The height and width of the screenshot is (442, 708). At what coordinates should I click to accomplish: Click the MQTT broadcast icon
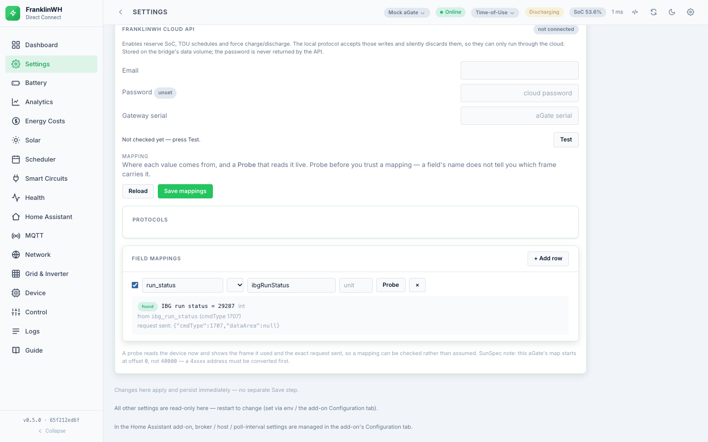pos(16,236)
